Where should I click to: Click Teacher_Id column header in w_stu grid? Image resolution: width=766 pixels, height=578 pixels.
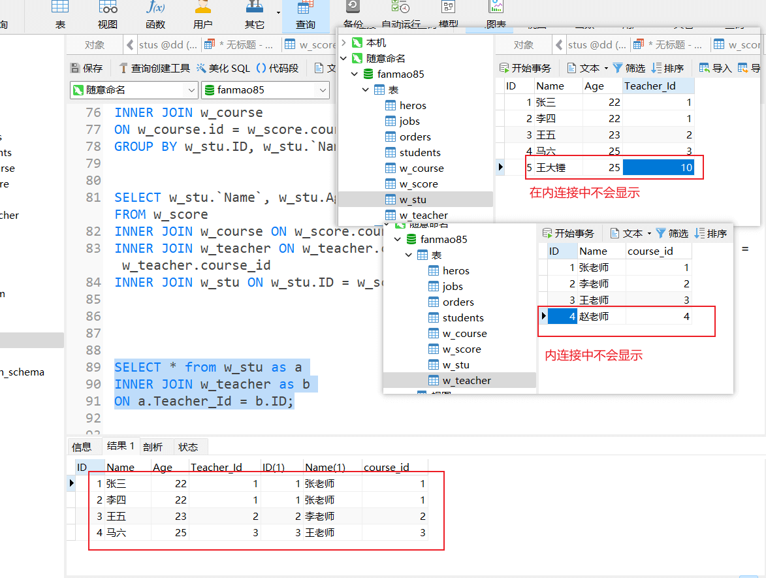tap(658, 86)
